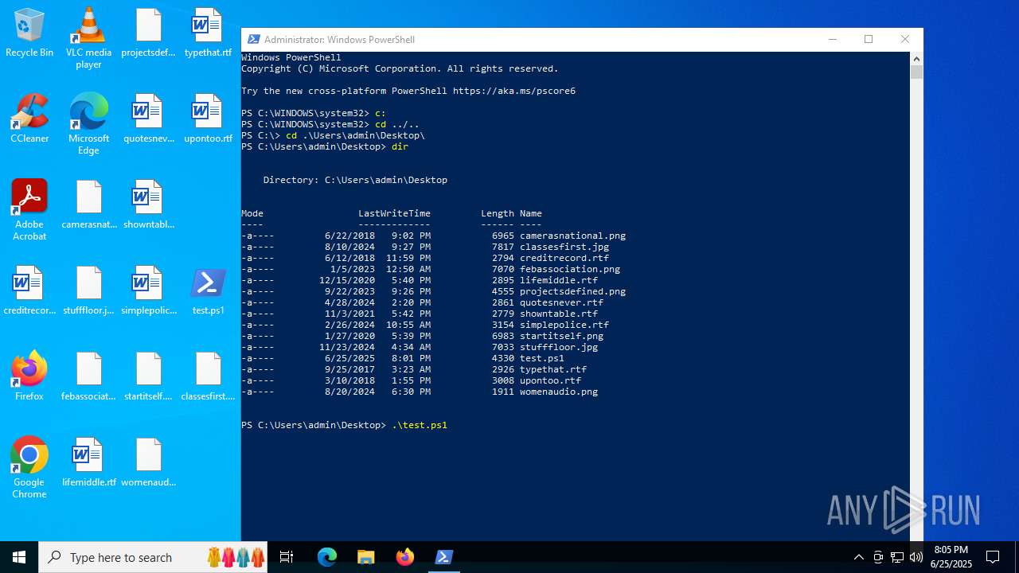1019x573 pixels.
Task: Select womenaud... desktop file
Action: (148, 462)
